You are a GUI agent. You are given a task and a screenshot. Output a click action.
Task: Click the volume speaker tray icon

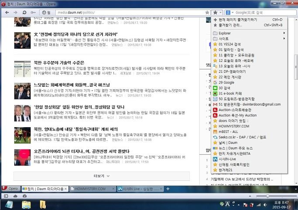point(265,205)
